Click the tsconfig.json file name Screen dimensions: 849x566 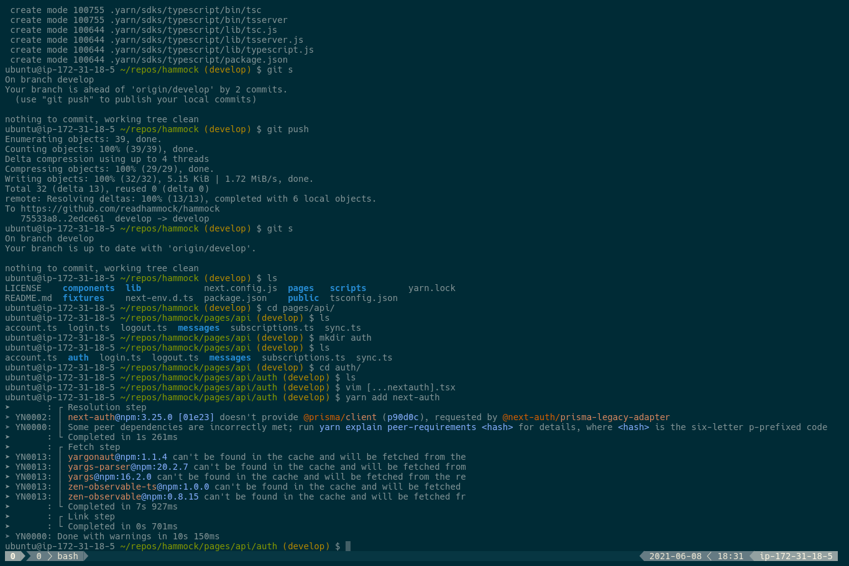point(364,298)
